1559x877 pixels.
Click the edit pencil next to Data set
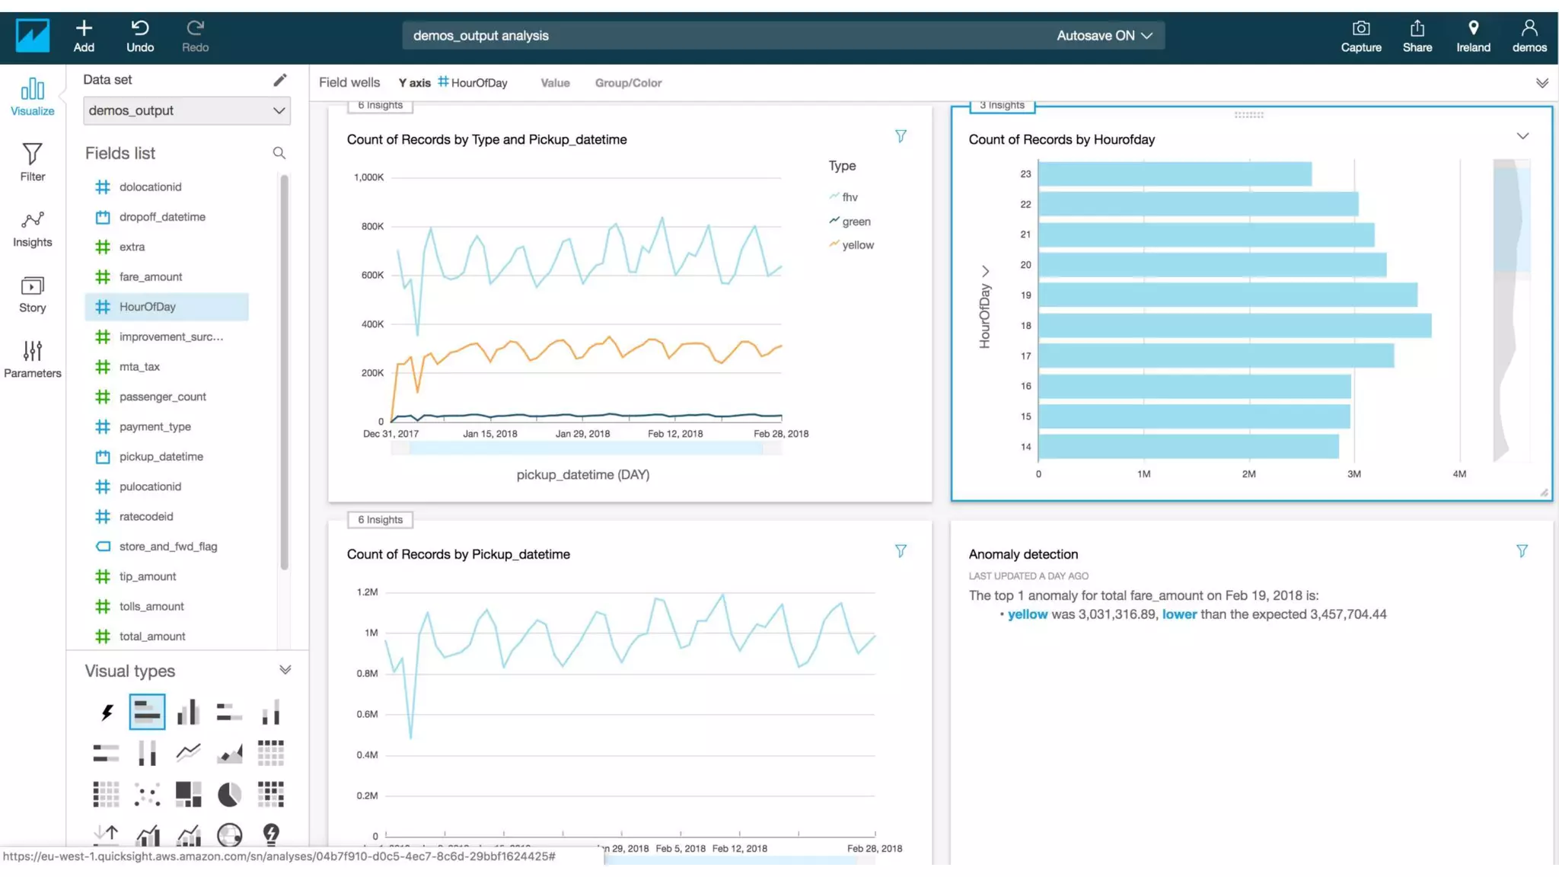(279, 80)
